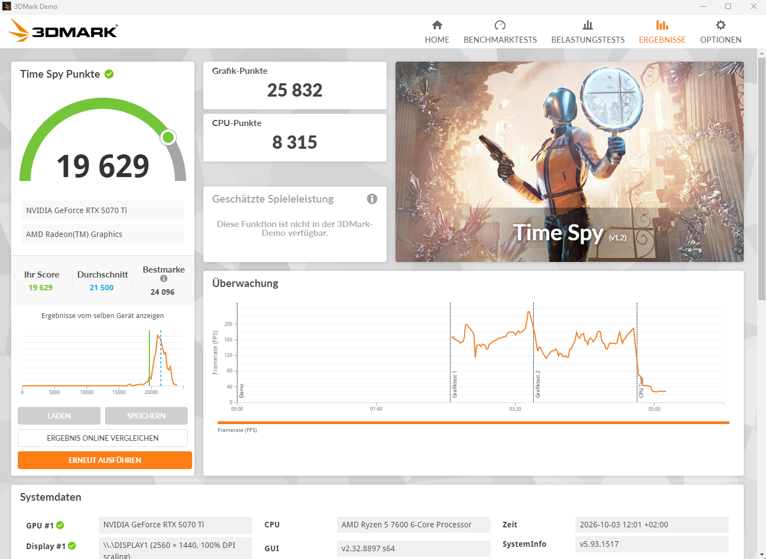Click the Grafiktest 1 marker in chart

coord(454,385)
